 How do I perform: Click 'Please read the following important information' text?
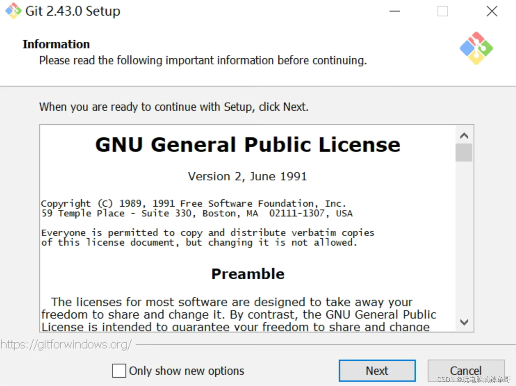pos(203,60)
